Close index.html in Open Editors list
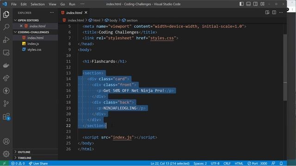 [x=21, y=26]
